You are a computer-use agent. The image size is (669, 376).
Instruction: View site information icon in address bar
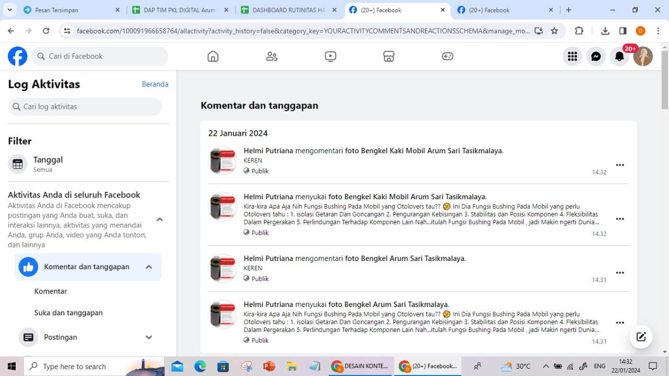[x=66, y=31]
